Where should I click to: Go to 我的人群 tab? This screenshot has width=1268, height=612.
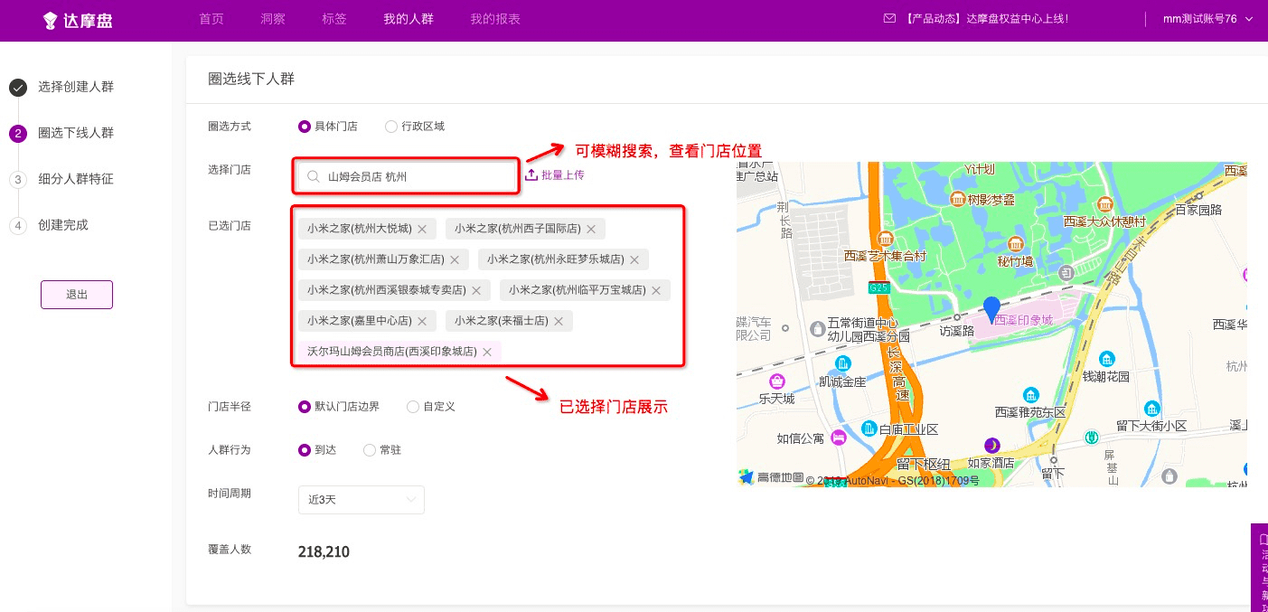tap(409, 19)
